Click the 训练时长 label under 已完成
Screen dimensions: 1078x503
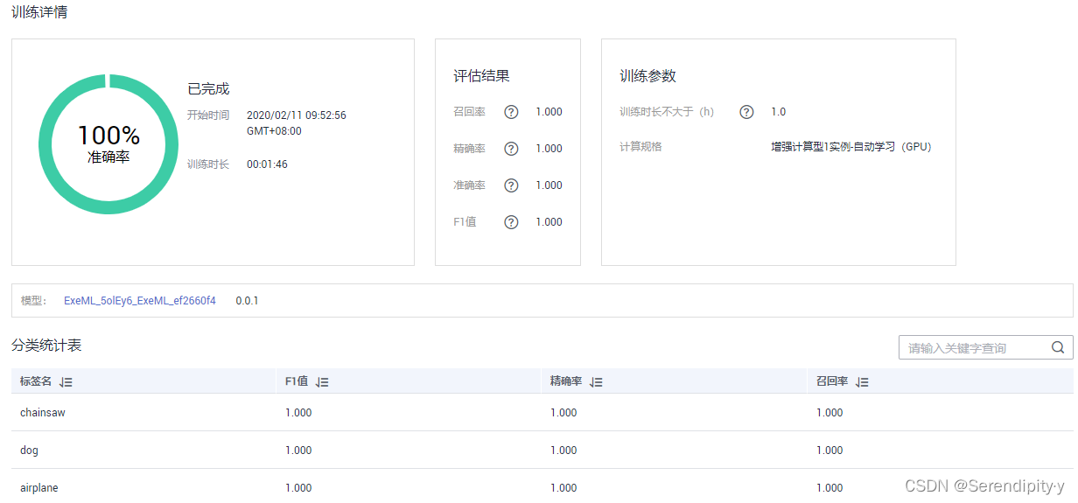[208, 164]
